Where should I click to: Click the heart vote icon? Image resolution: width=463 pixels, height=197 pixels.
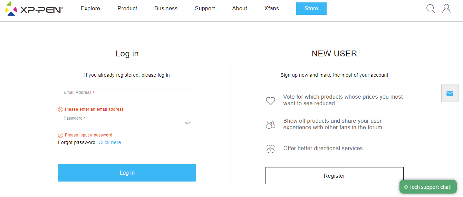coord(270,101)
